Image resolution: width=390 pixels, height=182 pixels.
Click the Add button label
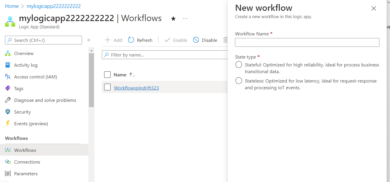pyautogui.click(x=118, y=40)
